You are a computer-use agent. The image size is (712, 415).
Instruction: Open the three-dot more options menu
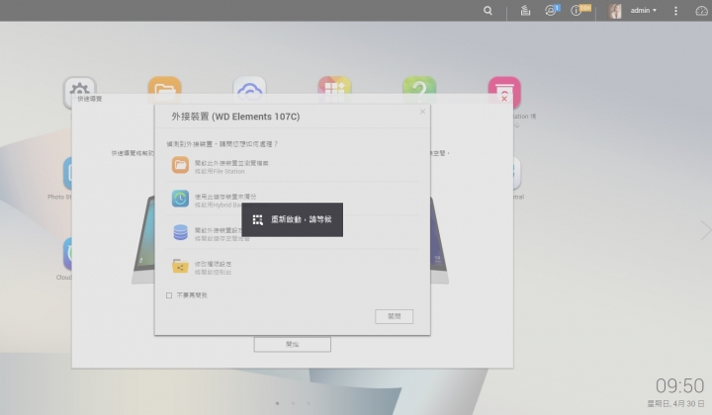click(x=675, y=11)
